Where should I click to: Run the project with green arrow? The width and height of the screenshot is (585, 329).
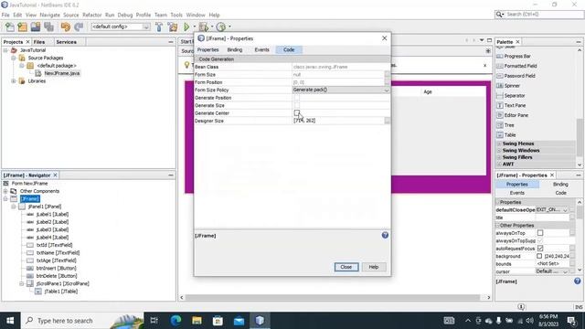186,27
